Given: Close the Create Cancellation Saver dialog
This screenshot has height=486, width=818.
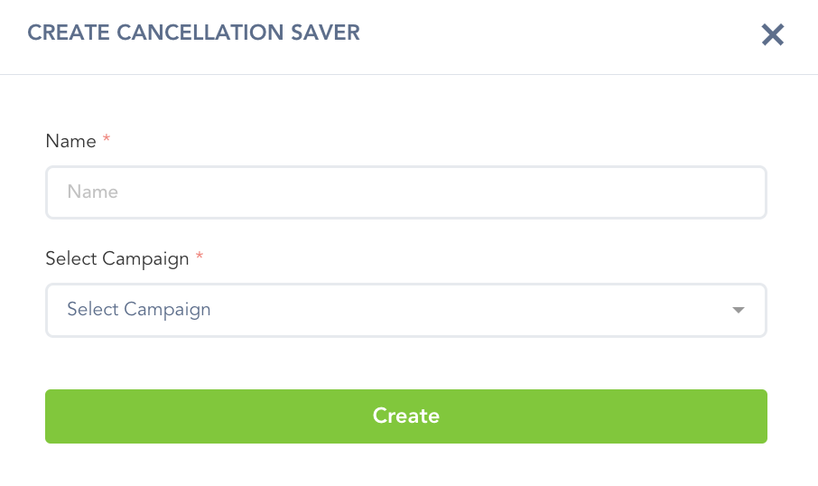Looking at the screenshot, I should pos(773,35).
